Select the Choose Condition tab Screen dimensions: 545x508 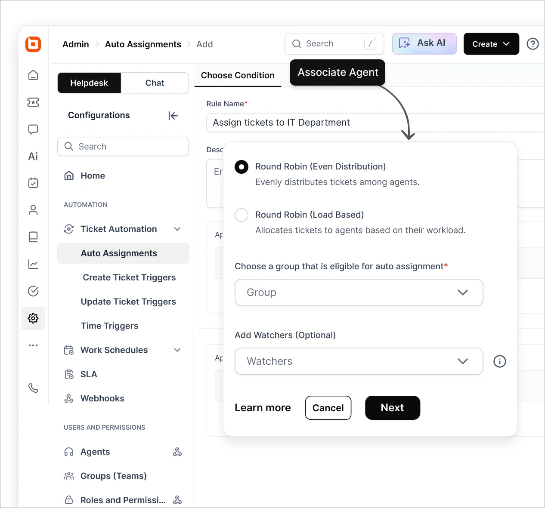tap(238, 76)
